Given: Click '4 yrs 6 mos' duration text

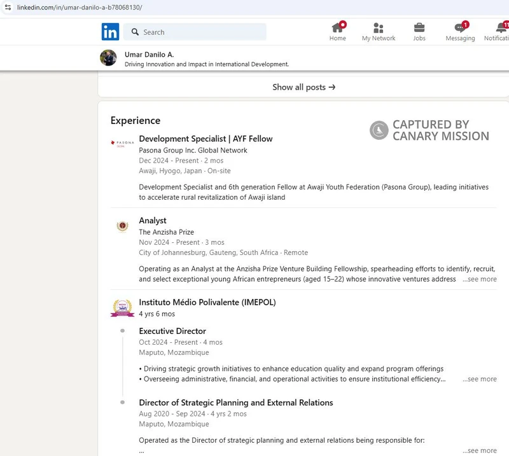Looking at the screenshot, I should (x=157, y=314).
